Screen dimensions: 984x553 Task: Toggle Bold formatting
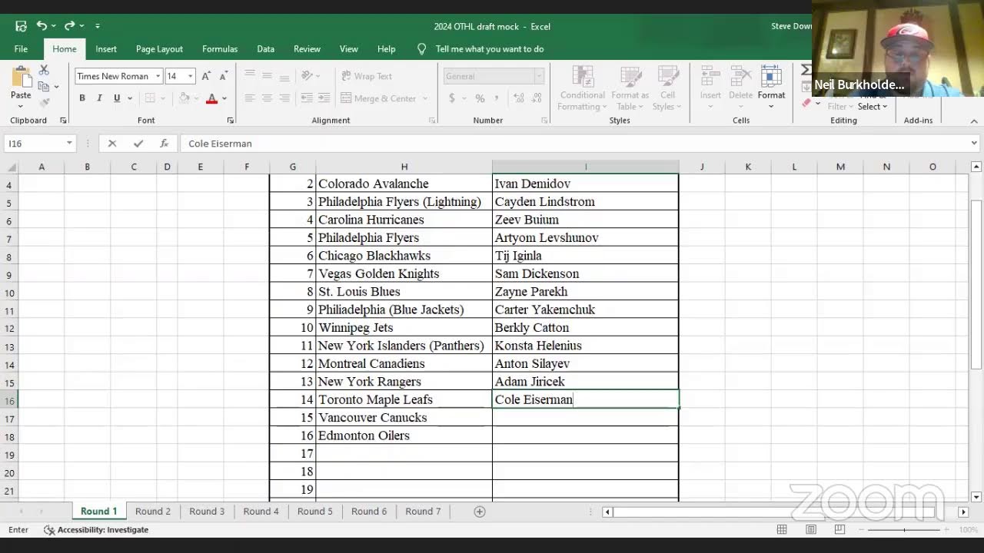82,98
